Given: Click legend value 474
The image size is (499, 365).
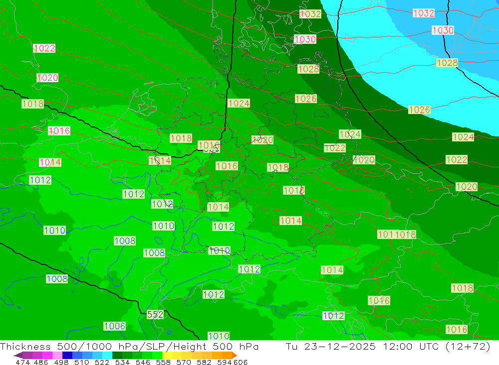Looking at the screenshot, I should coord(22,362).
